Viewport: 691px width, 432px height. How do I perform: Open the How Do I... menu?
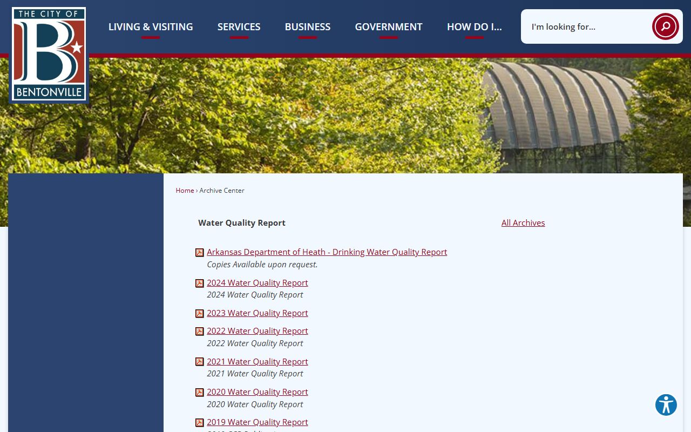click(475, 26)
